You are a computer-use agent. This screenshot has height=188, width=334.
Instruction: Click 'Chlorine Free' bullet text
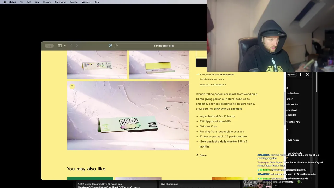(208, 126)
